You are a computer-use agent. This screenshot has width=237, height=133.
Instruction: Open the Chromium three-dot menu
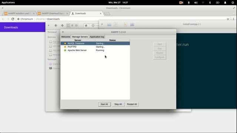click(x=234, y=19)
